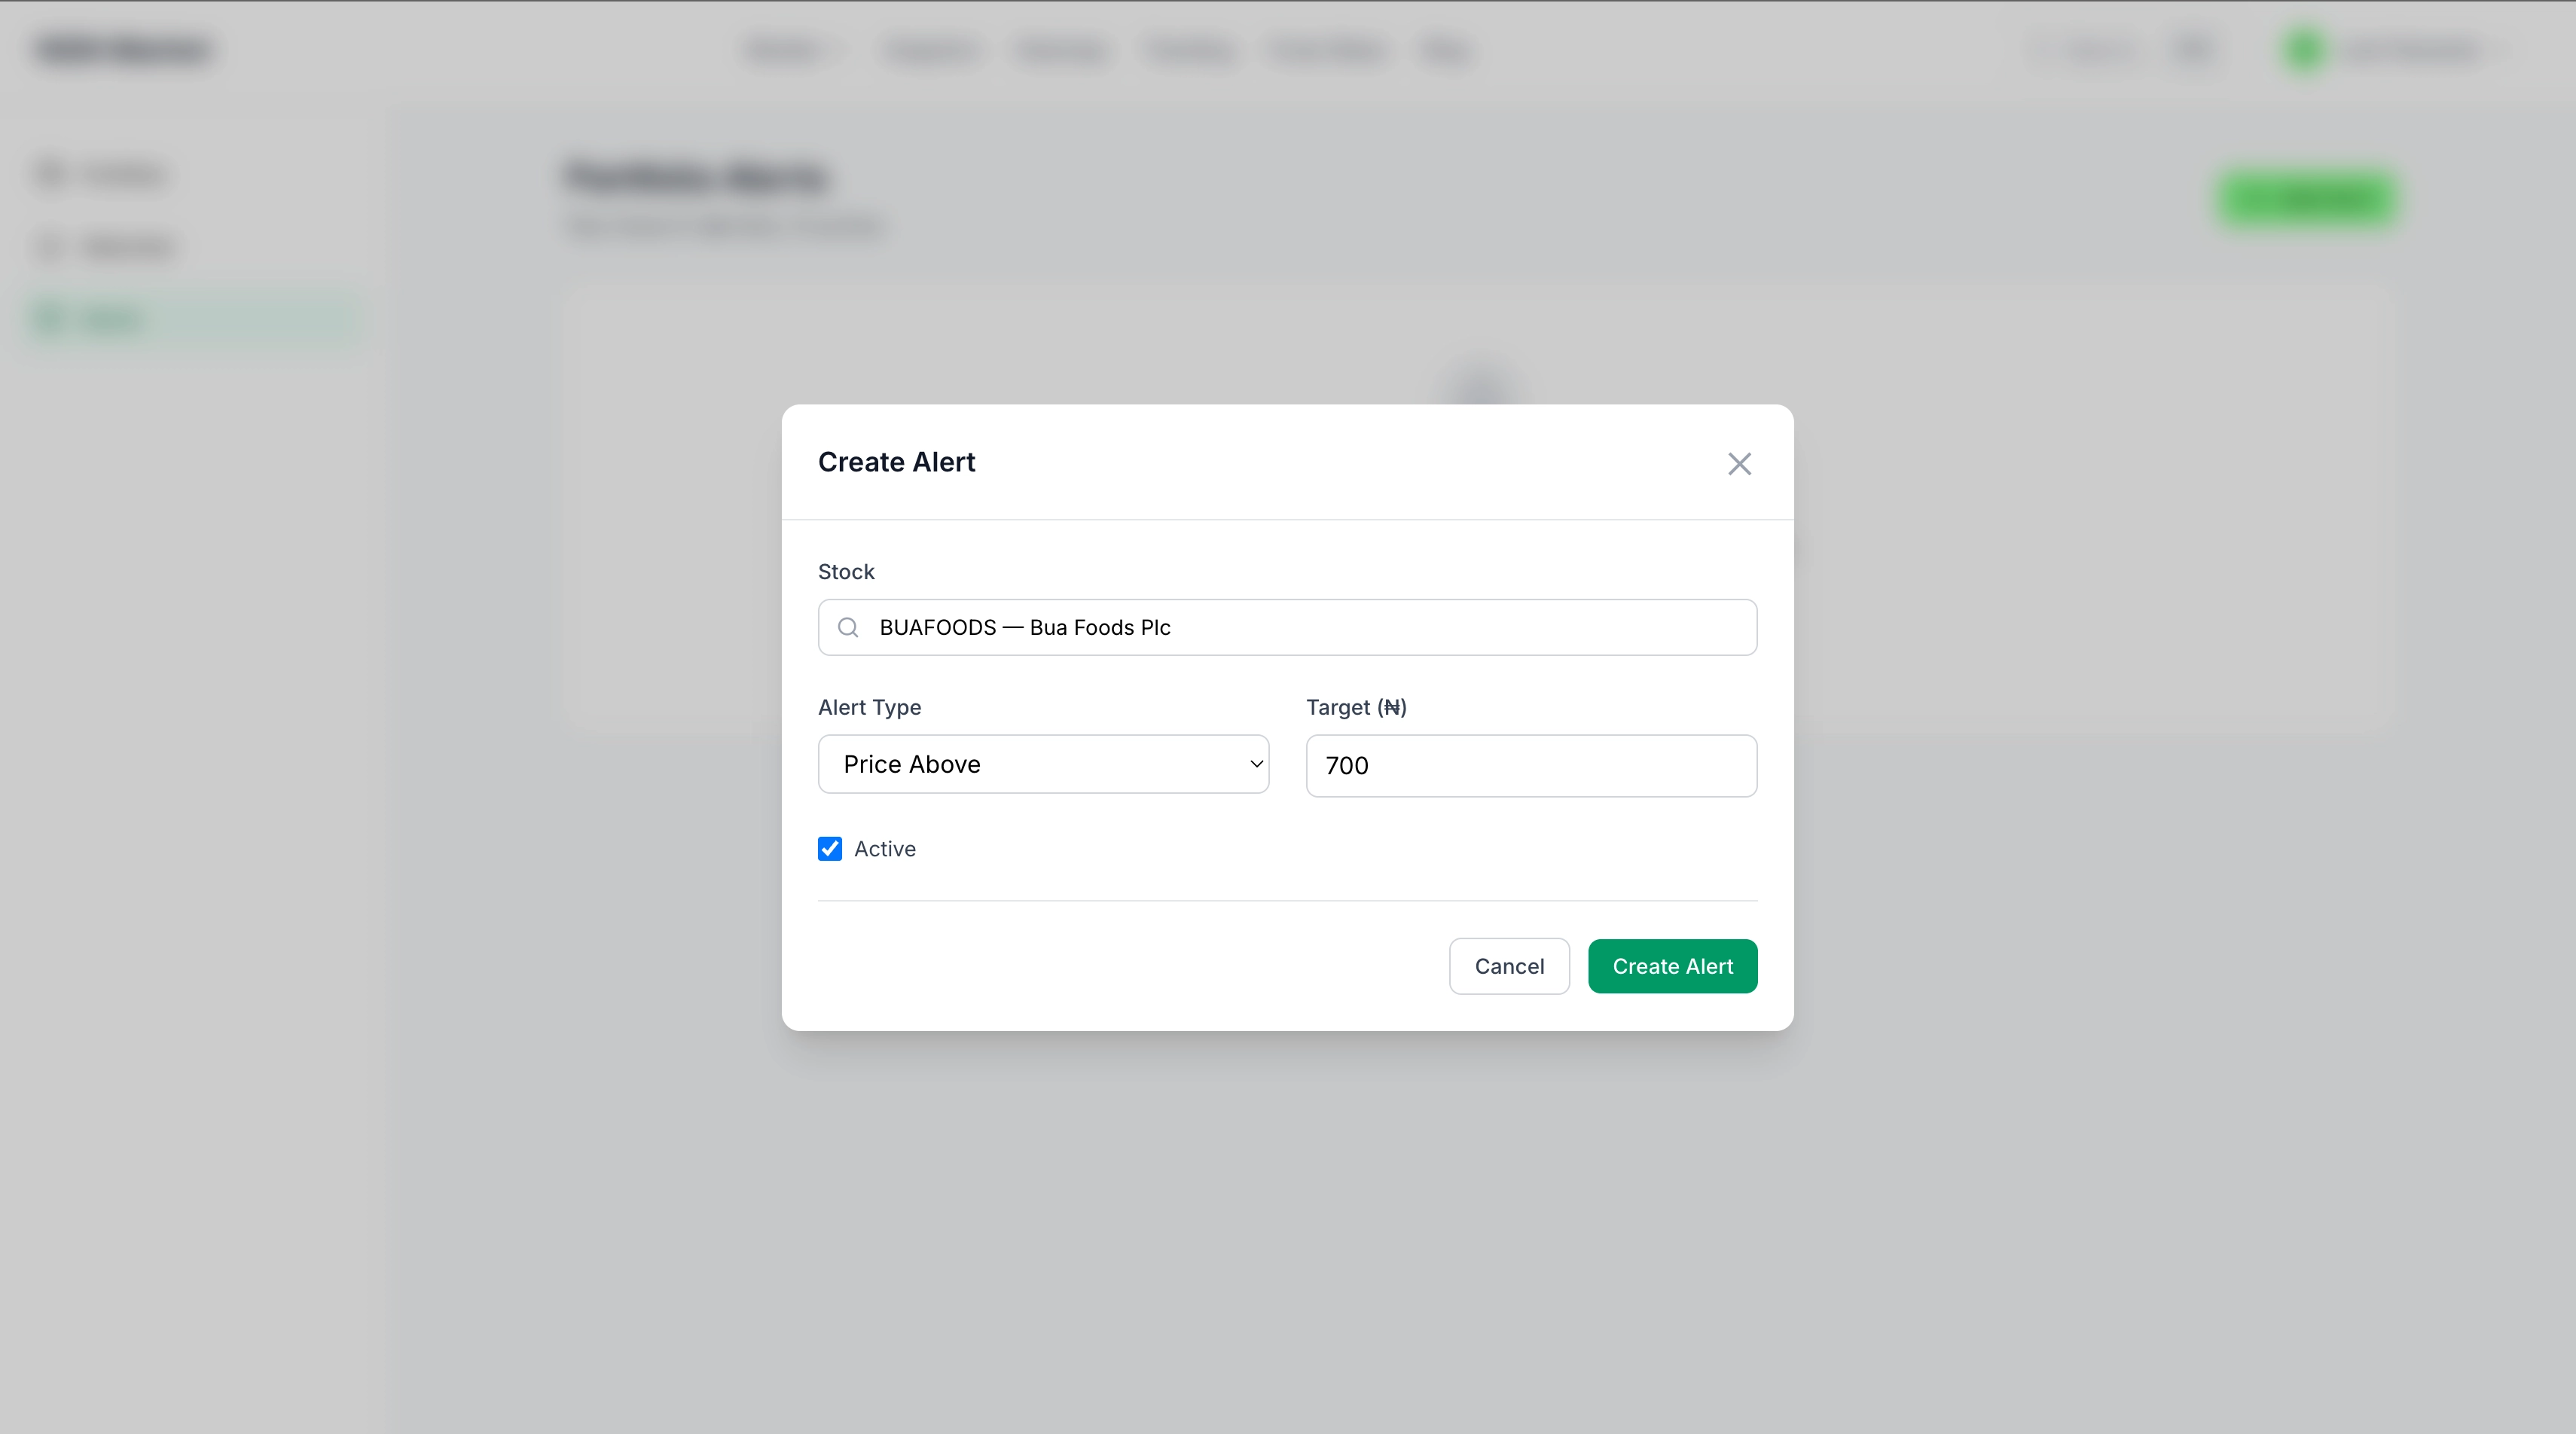Click the magnifier icon in the Stock field

pyautogui.click(x=848, y=628)
